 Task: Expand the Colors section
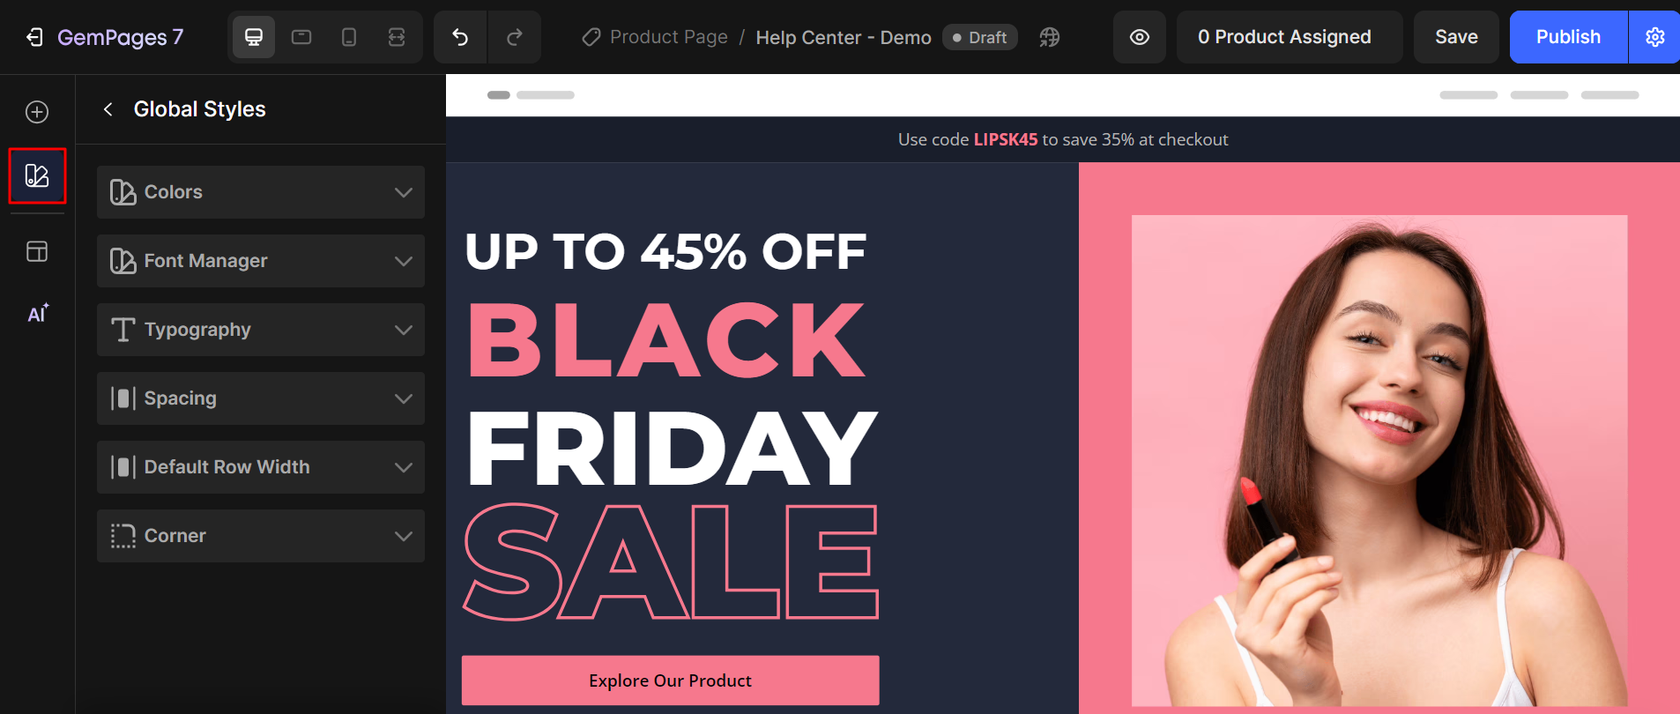[x=261, y=192]
